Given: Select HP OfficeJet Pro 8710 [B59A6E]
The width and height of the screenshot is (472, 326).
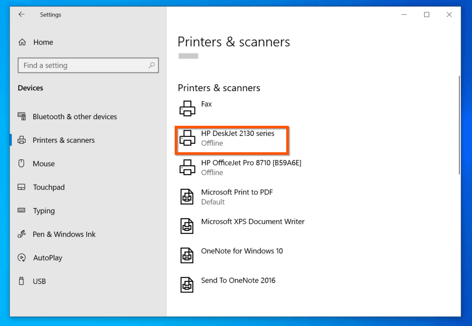Looking at the screenshot, I should (240, 167).
